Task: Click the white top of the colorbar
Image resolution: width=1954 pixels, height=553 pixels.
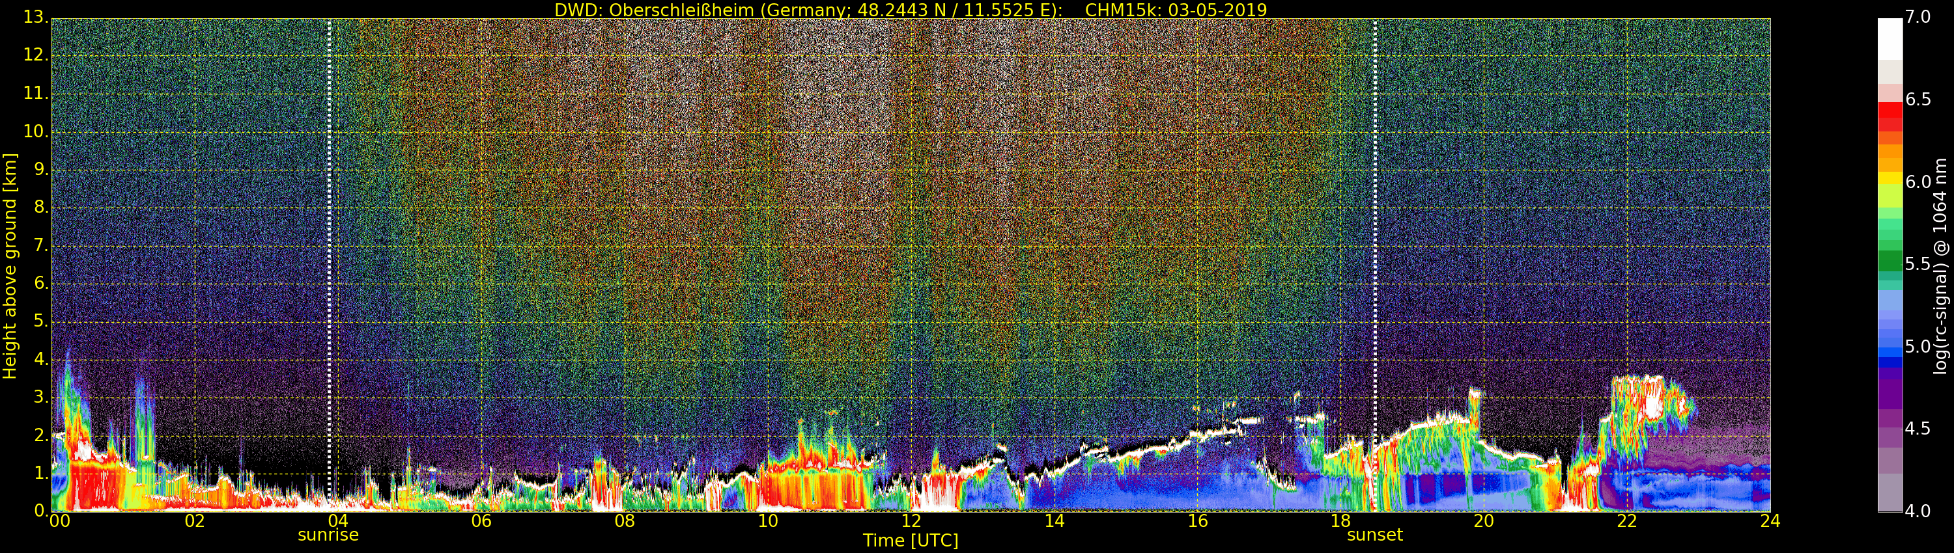Action: tap(1890, 38)
